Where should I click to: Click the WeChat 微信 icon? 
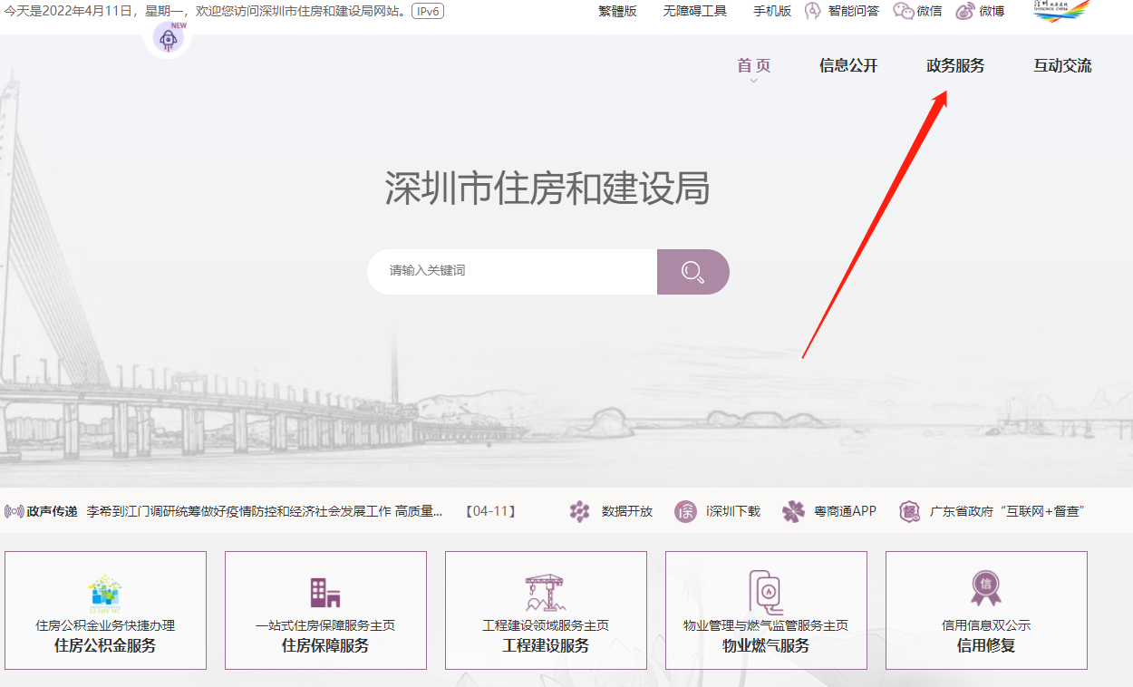(904, 11)
